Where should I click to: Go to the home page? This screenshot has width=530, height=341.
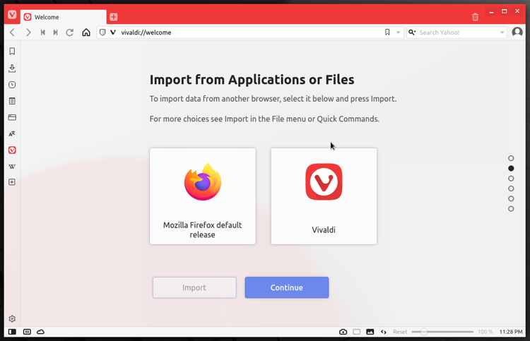click(x=86, y=32)
